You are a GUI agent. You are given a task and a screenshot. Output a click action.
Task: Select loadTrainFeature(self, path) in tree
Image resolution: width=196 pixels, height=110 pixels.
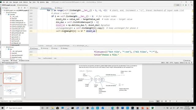(18, 25)
